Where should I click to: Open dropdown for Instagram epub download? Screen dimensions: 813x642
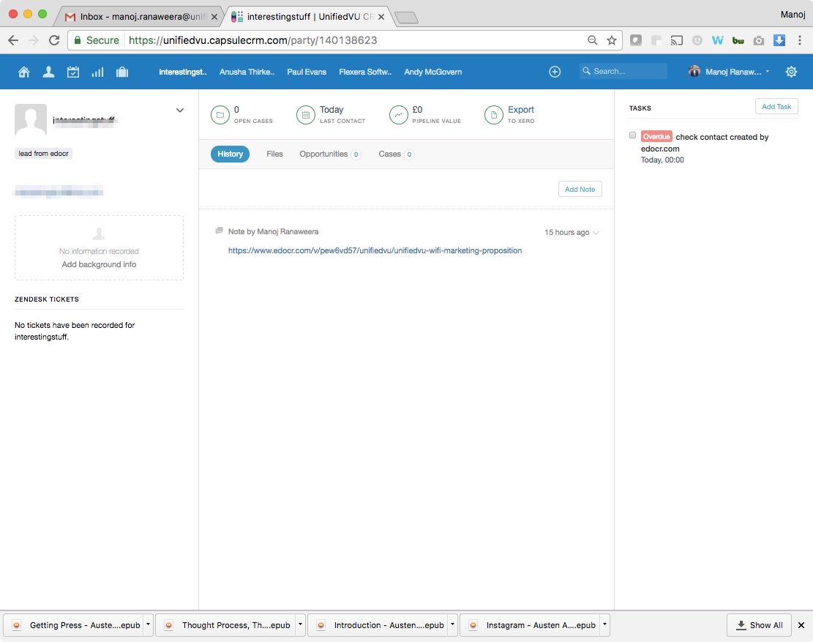click(604, 625)
